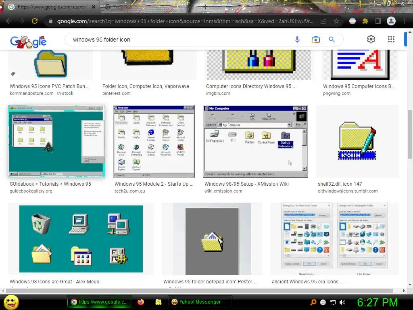Open the Extensions puzzle-piece icon

(x=365, y=21)
